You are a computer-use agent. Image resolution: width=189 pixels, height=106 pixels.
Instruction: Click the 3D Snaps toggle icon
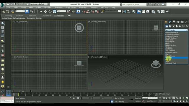click(x=84, y=11)
